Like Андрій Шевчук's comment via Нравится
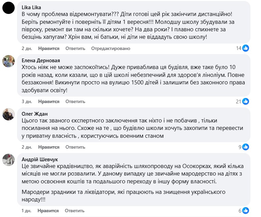261x217 pixels. coord(49,211)
